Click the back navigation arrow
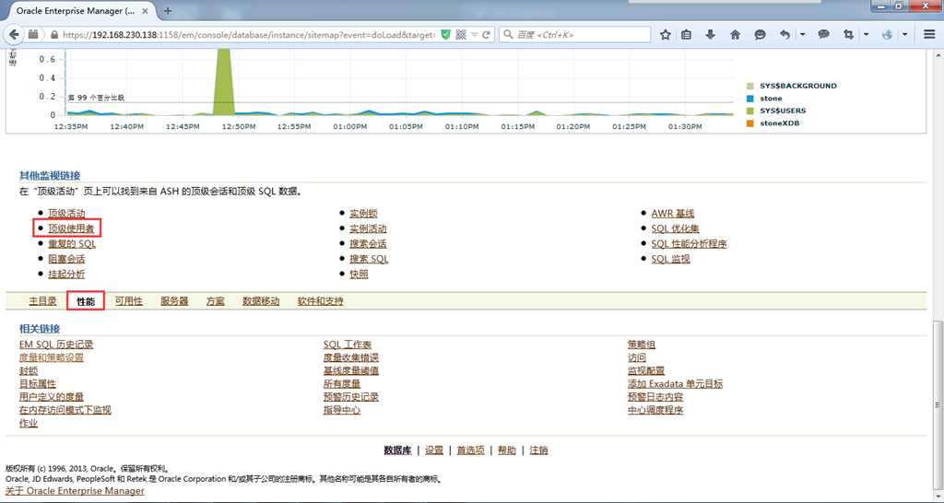Screen dimensions: 944x503 pyautogui.click(x=15, y=34)
